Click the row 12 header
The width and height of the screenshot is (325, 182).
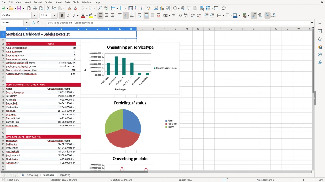pyautogui.click(x=3, y=77)
